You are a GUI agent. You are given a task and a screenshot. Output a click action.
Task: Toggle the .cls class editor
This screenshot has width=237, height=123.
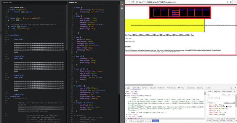coord(228,95)
